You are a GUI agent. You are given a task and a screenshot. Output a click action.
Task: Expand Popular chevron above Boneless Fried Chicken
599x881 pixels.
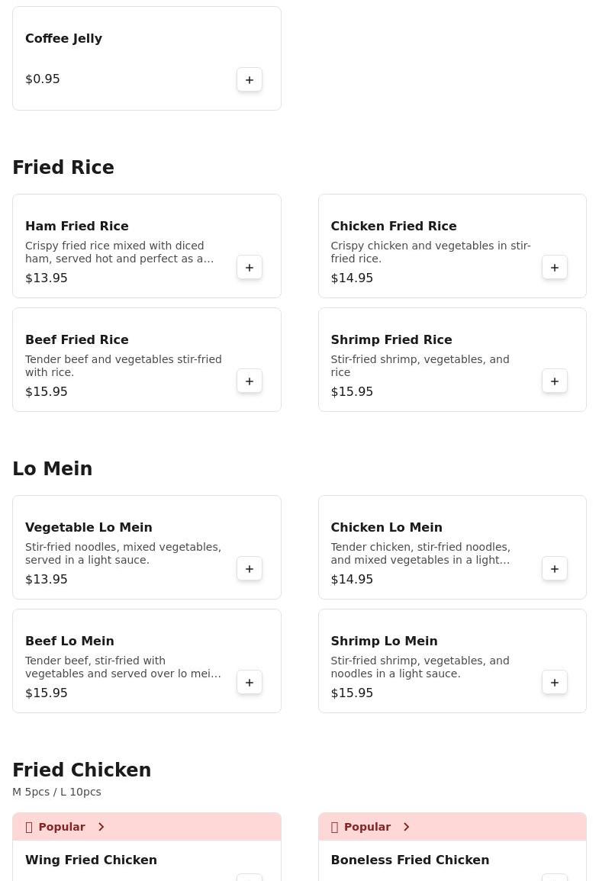[x=407, y=827]
